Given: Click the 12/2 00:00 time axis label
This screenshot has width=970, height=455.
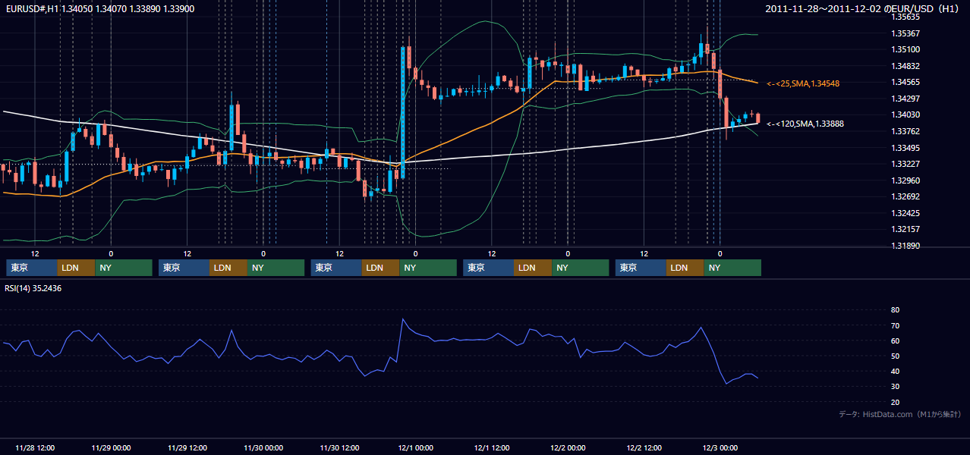Looking at the screenshot, I should pyautogui.click(x=568, y=447).
